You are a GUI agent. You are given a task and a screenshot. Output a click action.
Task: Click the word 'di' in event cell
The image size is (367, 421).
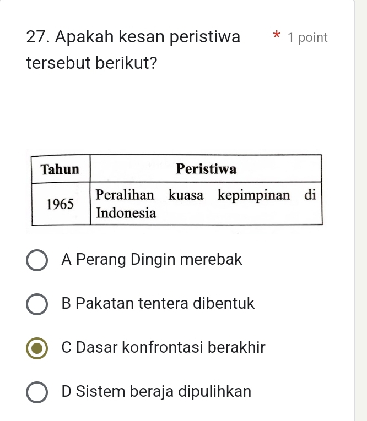coord(311,195)
